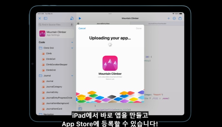
Task: Close the project with the X icon
Action: [40, 18]
